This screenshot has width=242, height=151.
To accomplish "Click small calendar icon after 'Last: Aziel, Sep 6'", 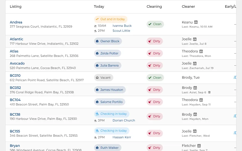I will pos(209,92).
